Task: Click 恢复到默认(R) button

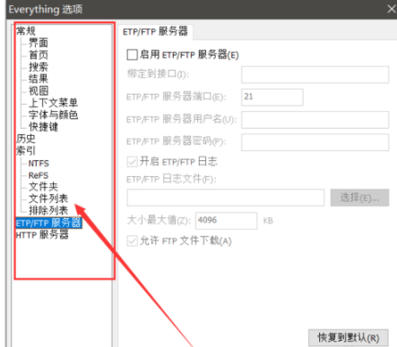Action: click(349, 338)
